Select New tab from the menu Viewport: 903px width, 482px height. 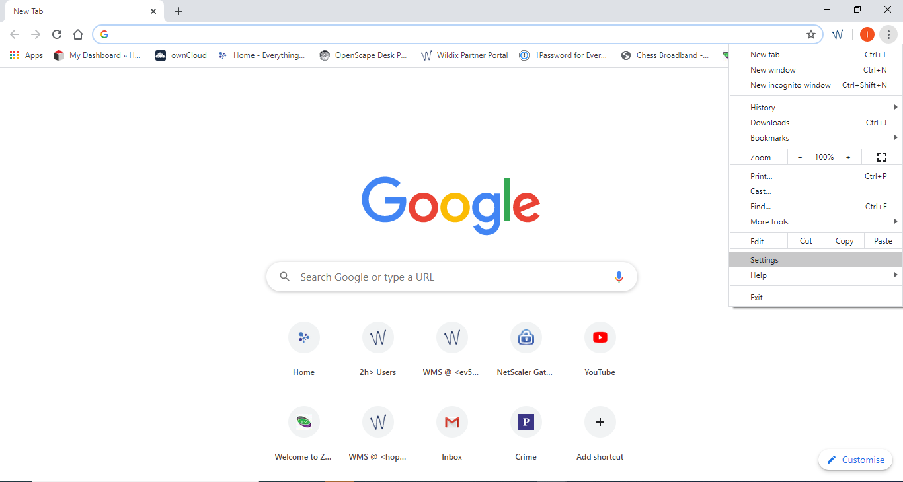tap(816, 55)
